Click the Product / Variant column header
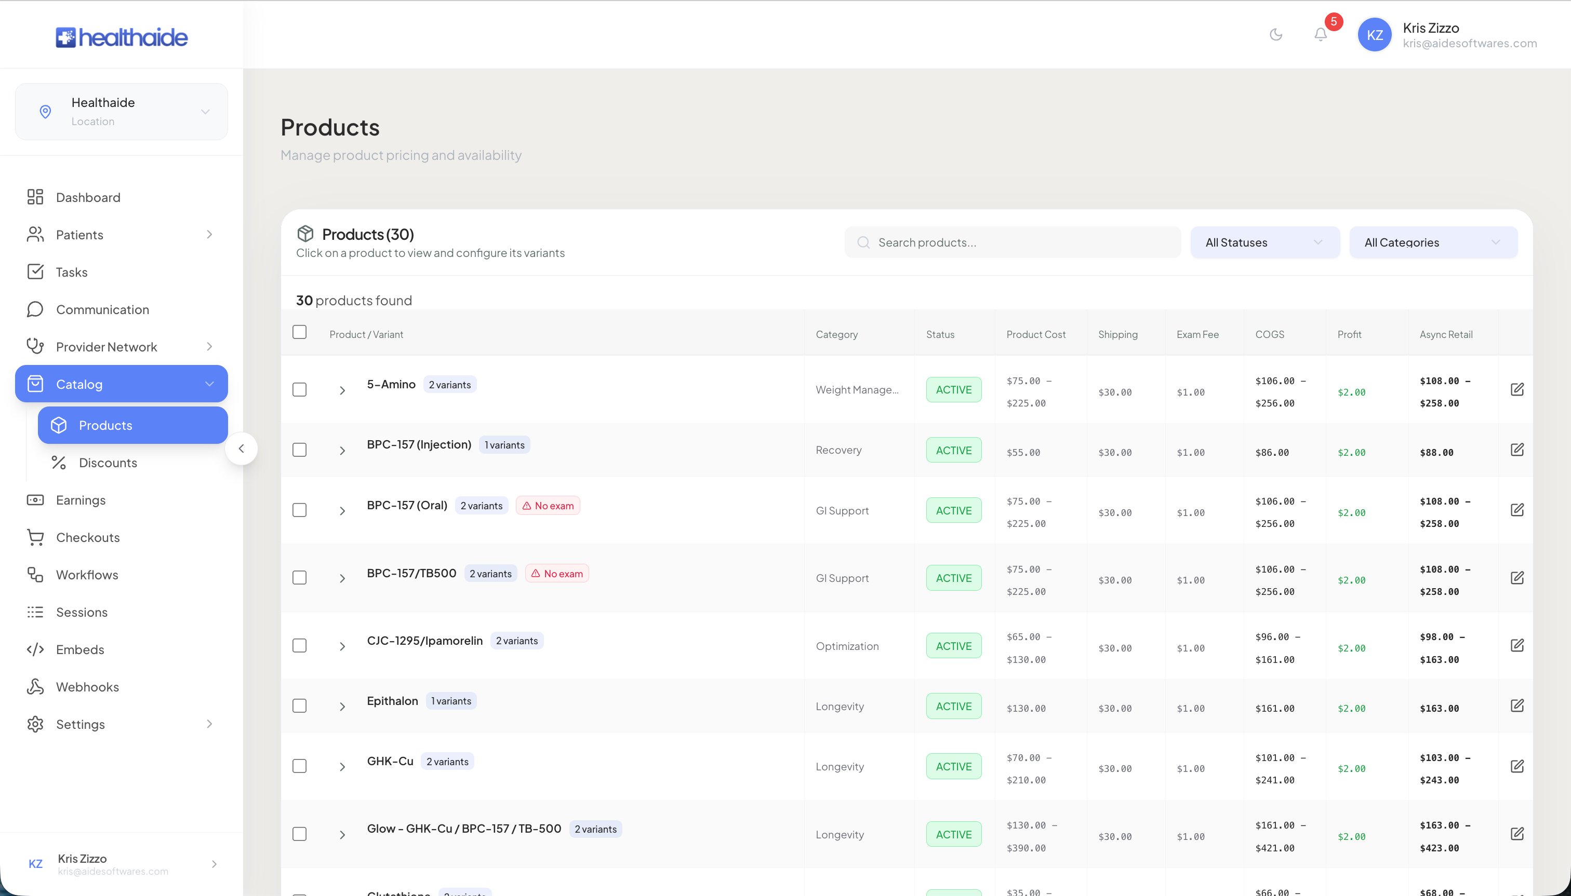Image resolution: width=1571 pixels, height=896 pixels. pyautogui.click(x=366, y=335)
